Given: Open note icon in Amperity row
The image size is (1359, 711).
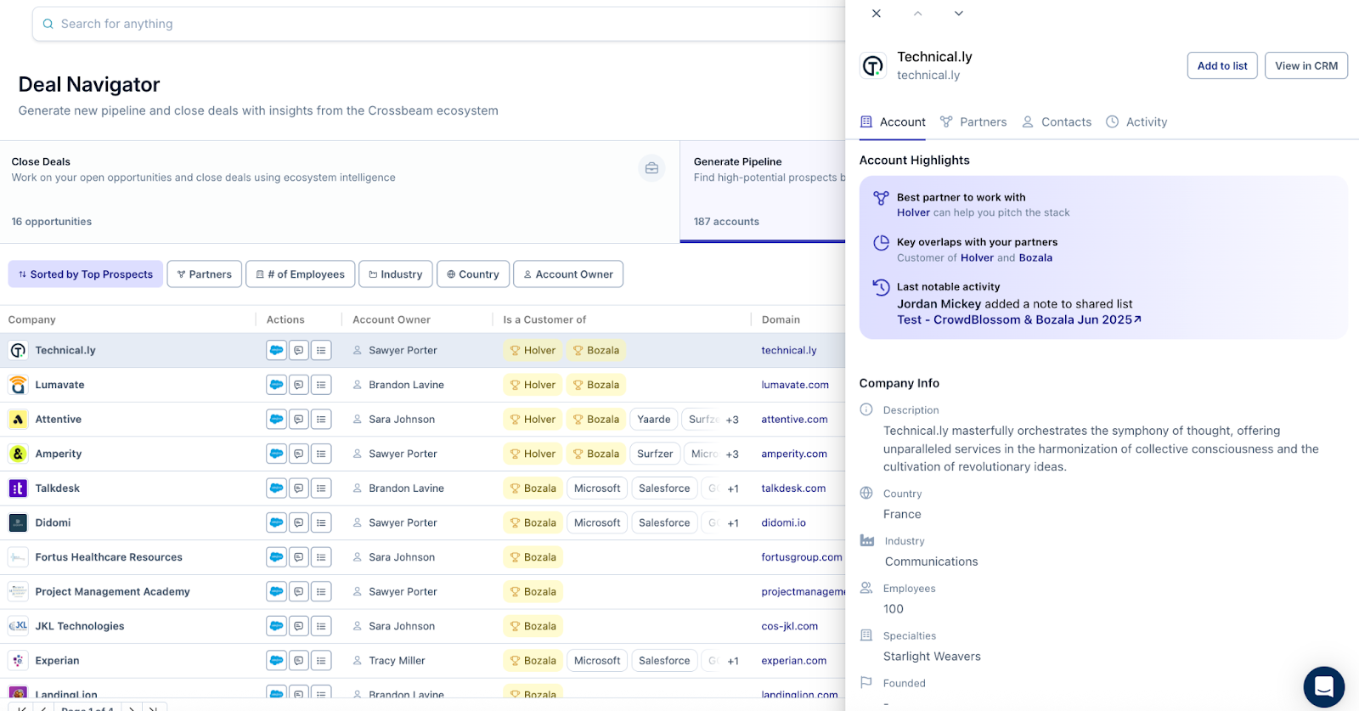Looking at the screenshot, I should pos(299,454).
